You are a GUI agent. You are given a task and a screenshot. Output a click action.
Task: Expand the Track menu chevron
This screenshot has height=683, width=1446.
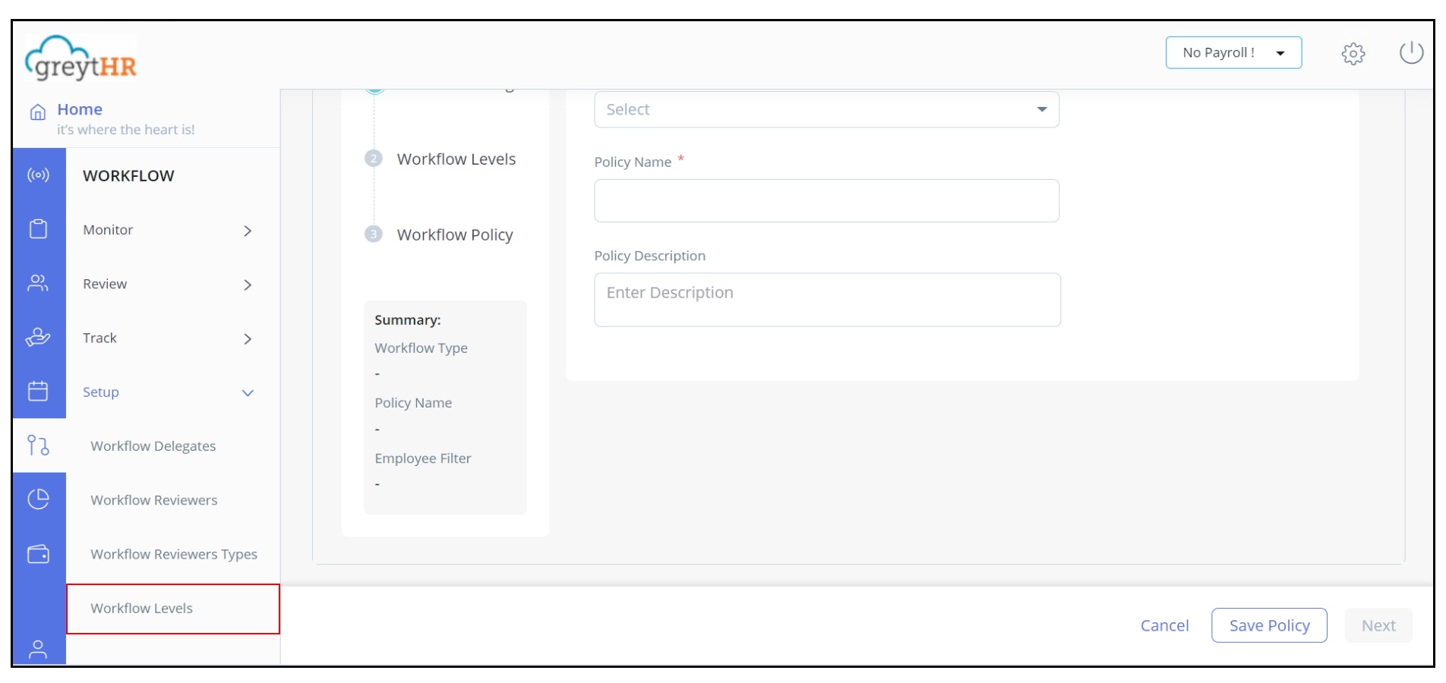coord(248,338)
